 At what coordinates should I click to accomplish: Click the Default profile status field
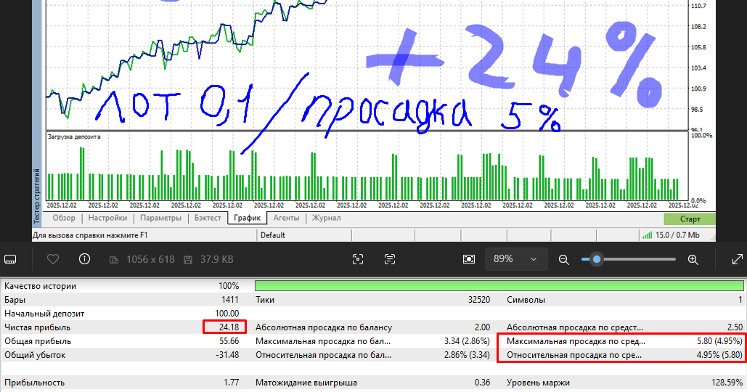272,234
